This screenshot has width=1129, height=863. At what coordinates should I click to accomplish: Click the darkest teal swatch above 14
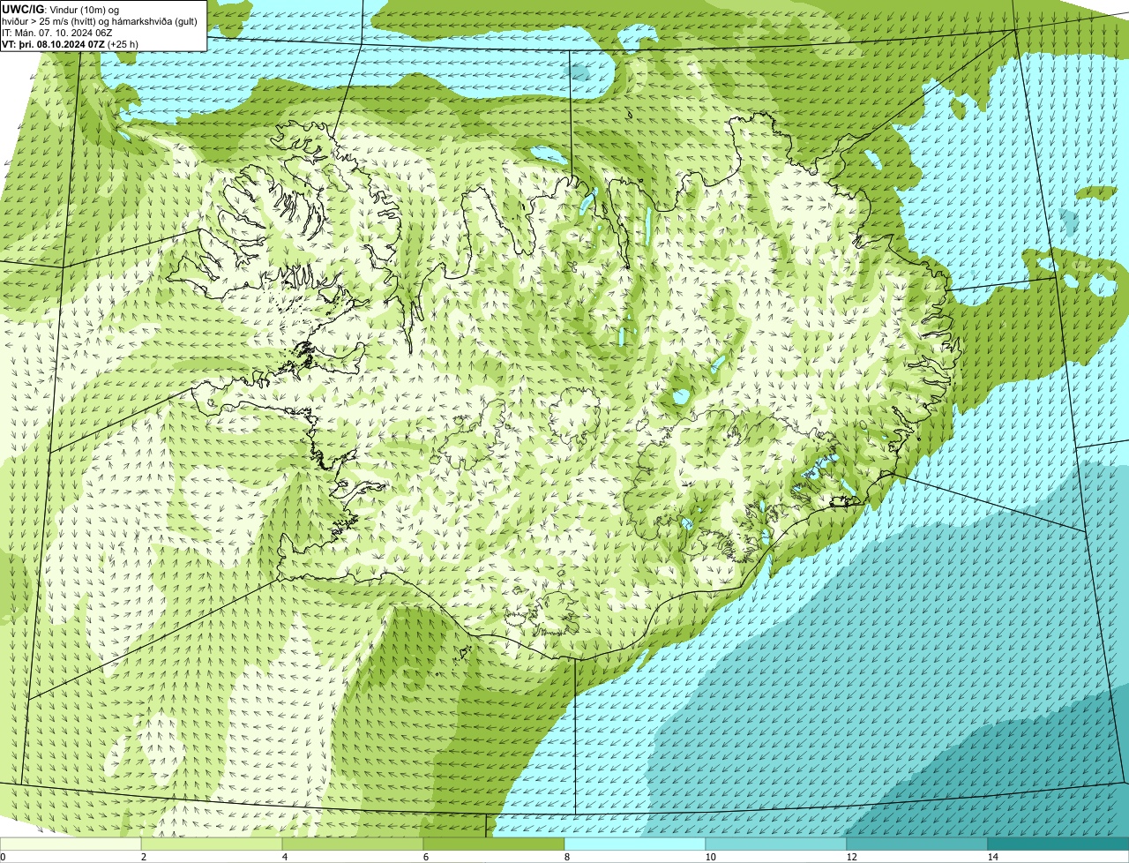[1058, 844]
